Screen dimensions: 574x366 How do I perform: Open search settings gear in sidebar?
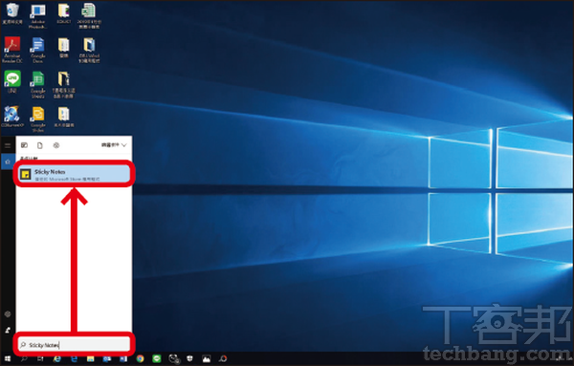click(8, 314)
